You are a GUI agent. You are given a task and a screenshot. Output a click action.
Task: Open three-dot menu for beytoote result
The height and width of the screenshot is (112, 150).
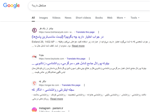click(89, 59)
